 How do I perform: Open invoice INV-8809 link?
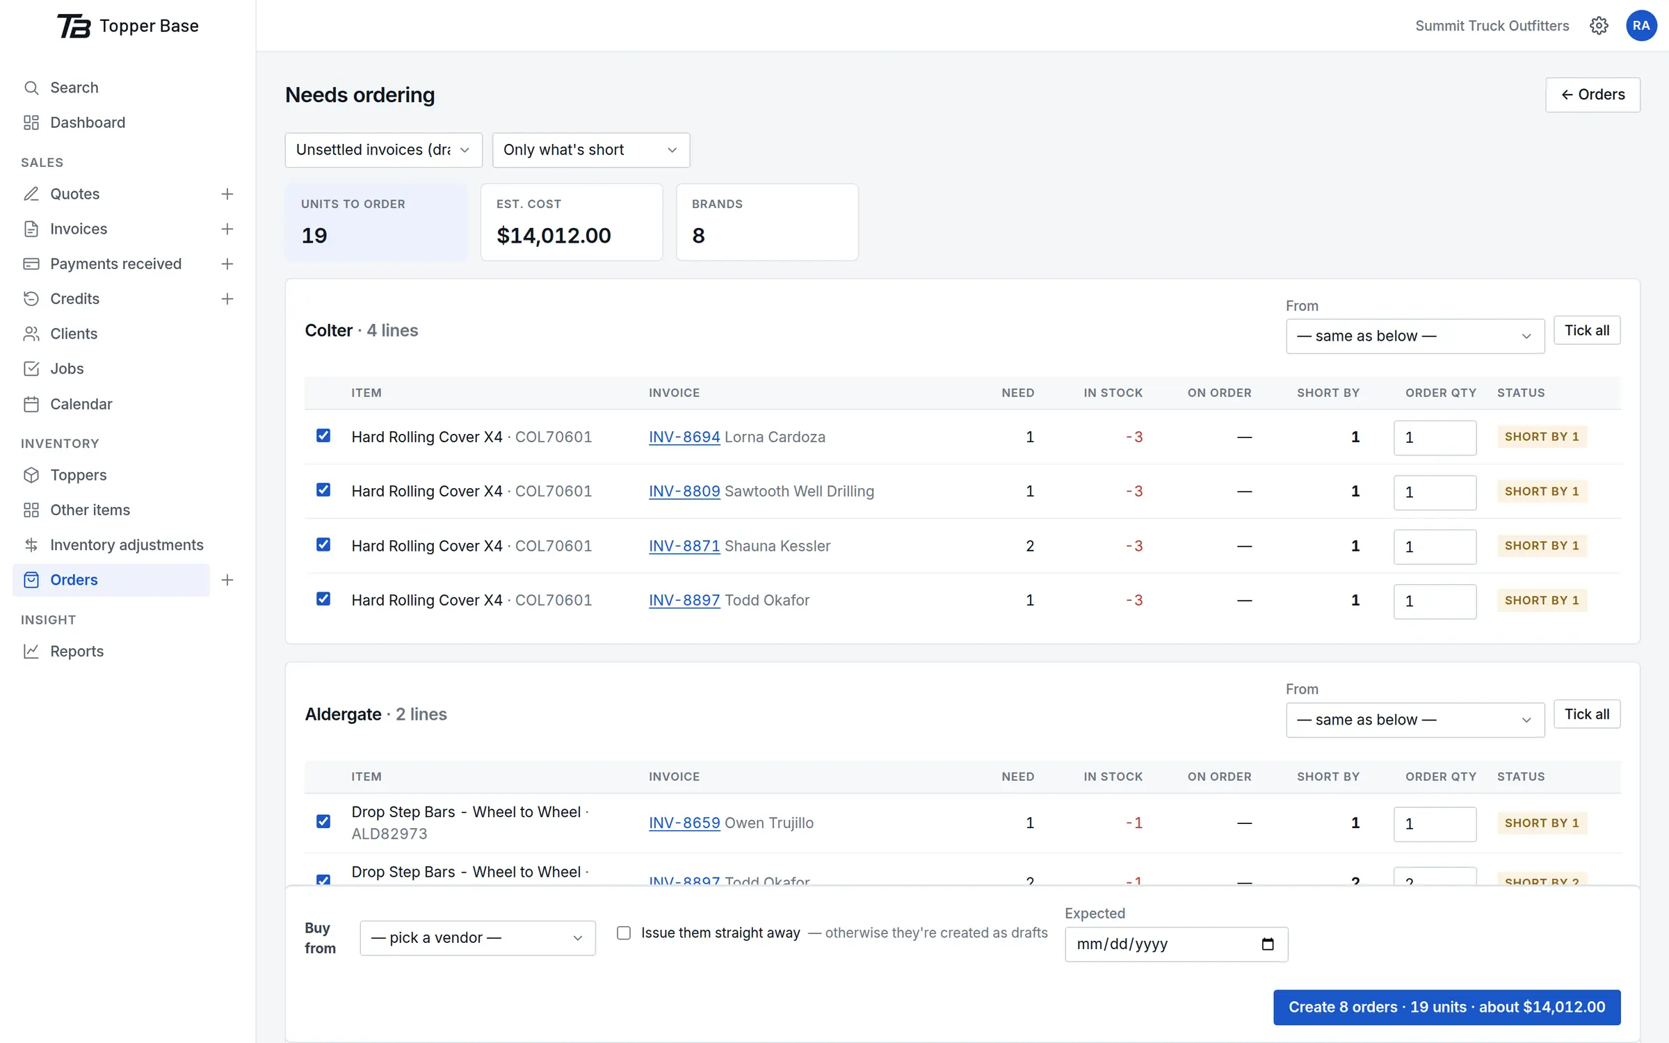tap(684, 491)
